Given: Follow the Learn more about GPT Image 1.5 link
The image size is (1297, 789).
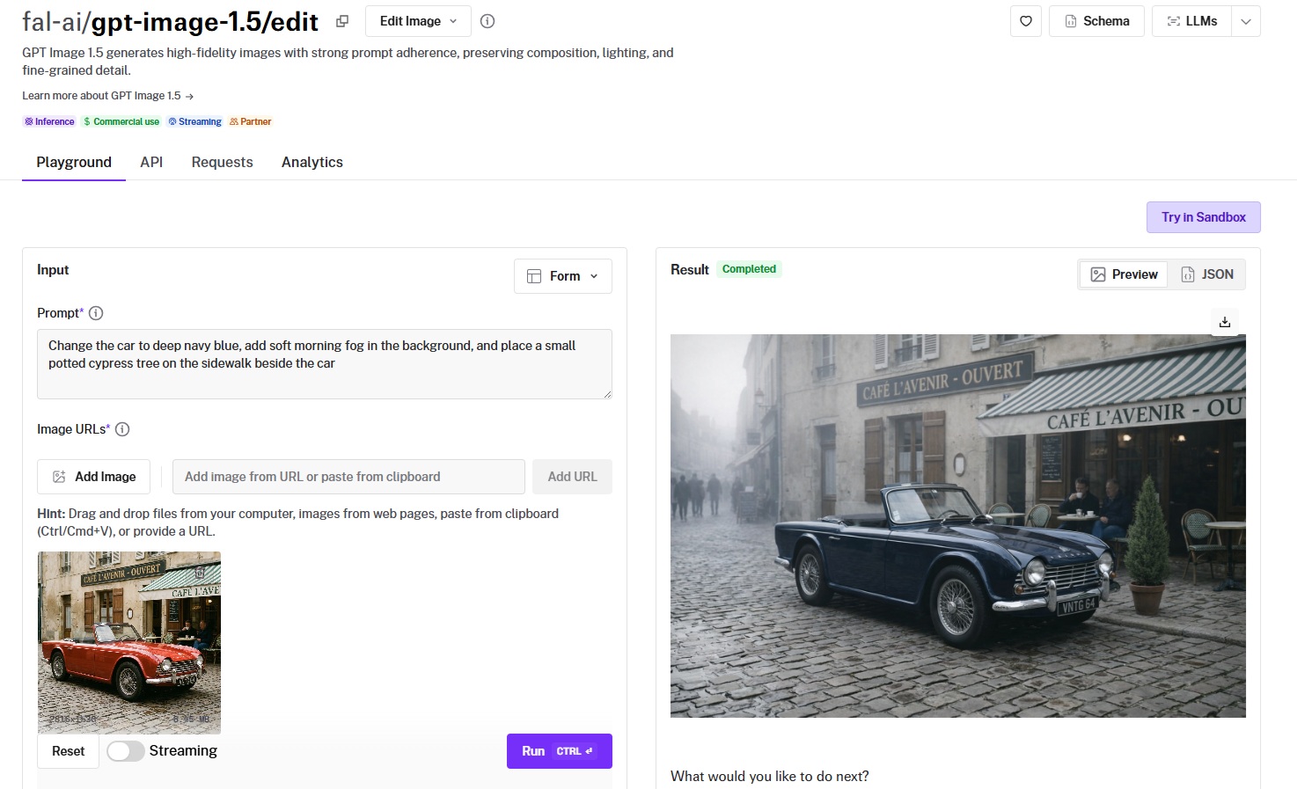Looking at the screenshot, I should pos(107,96).
